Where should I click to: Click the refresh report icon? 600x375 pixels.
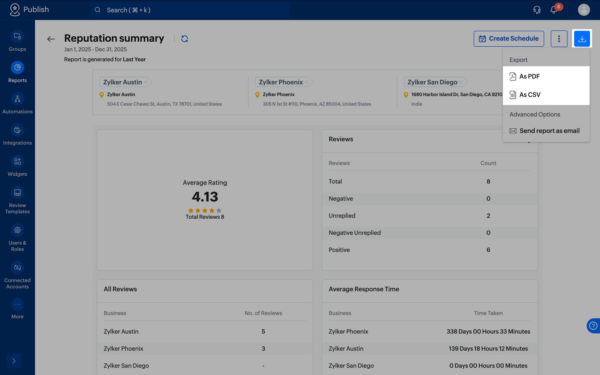185,39
